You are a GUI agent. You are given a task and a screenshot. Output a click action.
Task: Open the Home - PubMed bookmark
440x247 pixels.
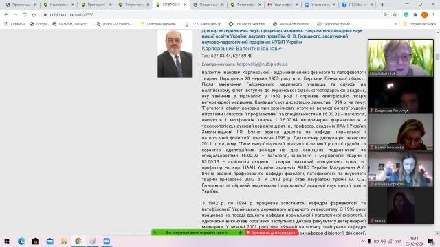(115, 24)
